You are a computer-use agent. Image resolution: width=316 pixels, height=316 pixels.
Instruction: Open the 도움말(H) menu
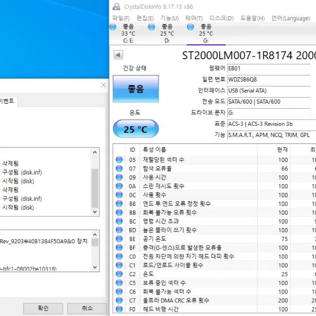pyautogui.click(x=252, y=18)
